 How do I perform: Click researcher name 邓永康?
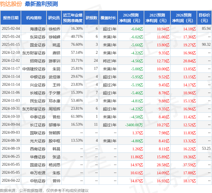55,101
